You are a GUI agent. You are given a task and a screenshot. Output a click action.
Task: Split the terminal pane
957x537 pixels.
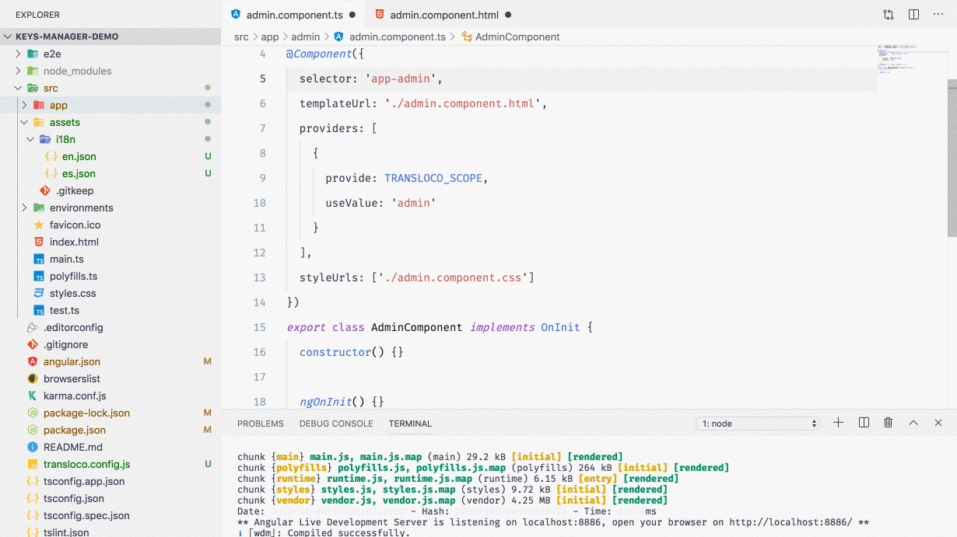coord(863,422)
